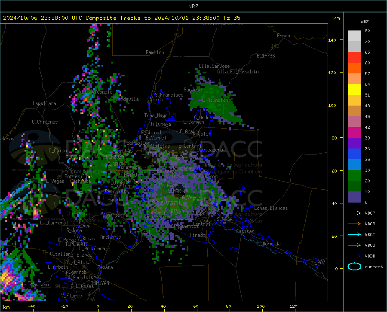Screen dimensions: 387x312
Task: Select the red 60–65 dBZ swatch
Action: point(354,58)
